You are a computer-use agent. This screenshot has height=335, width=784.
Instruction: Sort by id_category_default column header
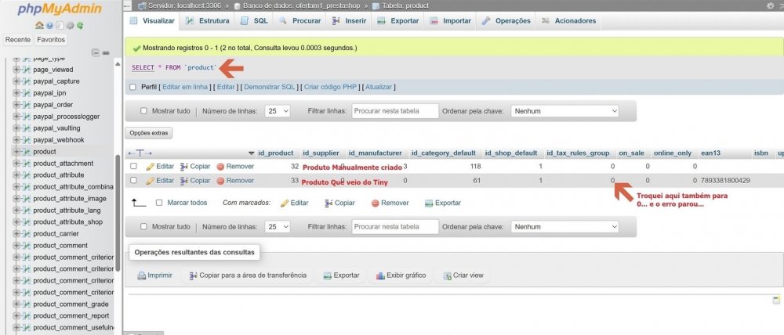(444, 153)
